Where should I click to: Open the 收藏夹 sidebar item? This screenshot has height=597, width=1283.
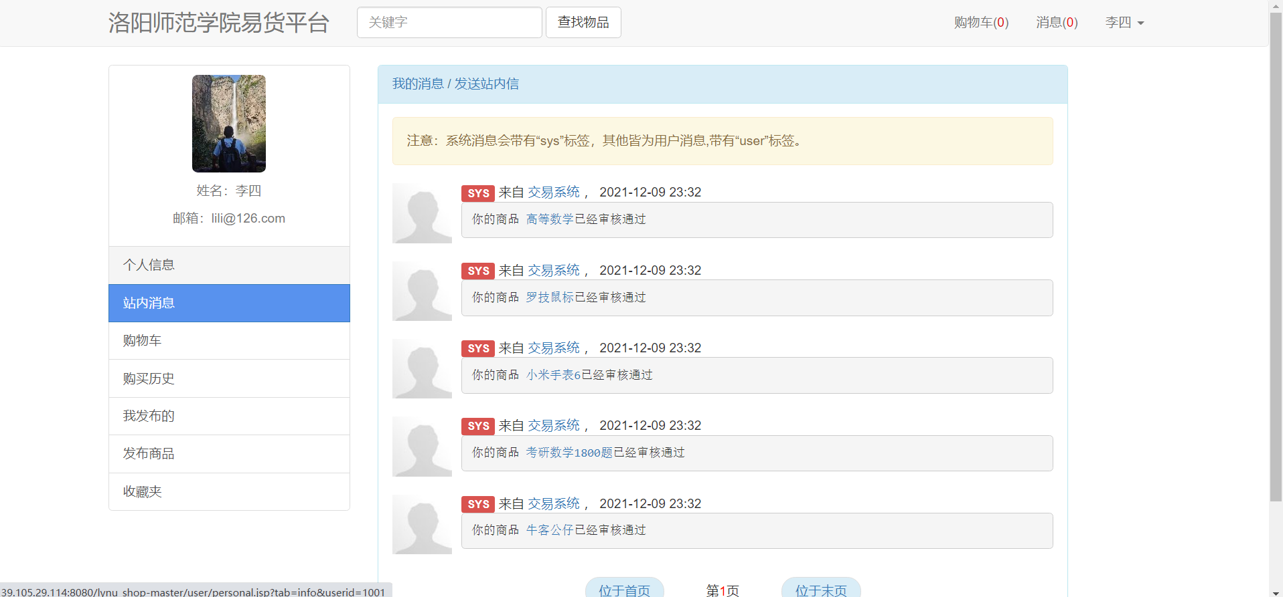[x=229, y=492]
